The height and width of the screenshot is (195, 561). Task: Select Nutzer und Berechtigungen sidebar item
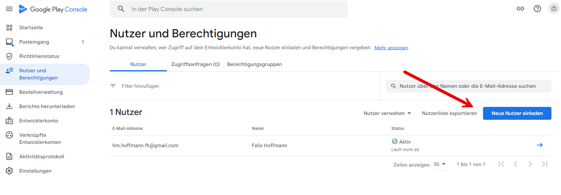45,74
